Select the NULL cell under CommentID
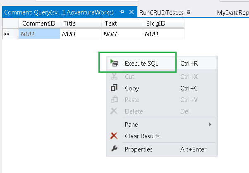 coord(39,34)
